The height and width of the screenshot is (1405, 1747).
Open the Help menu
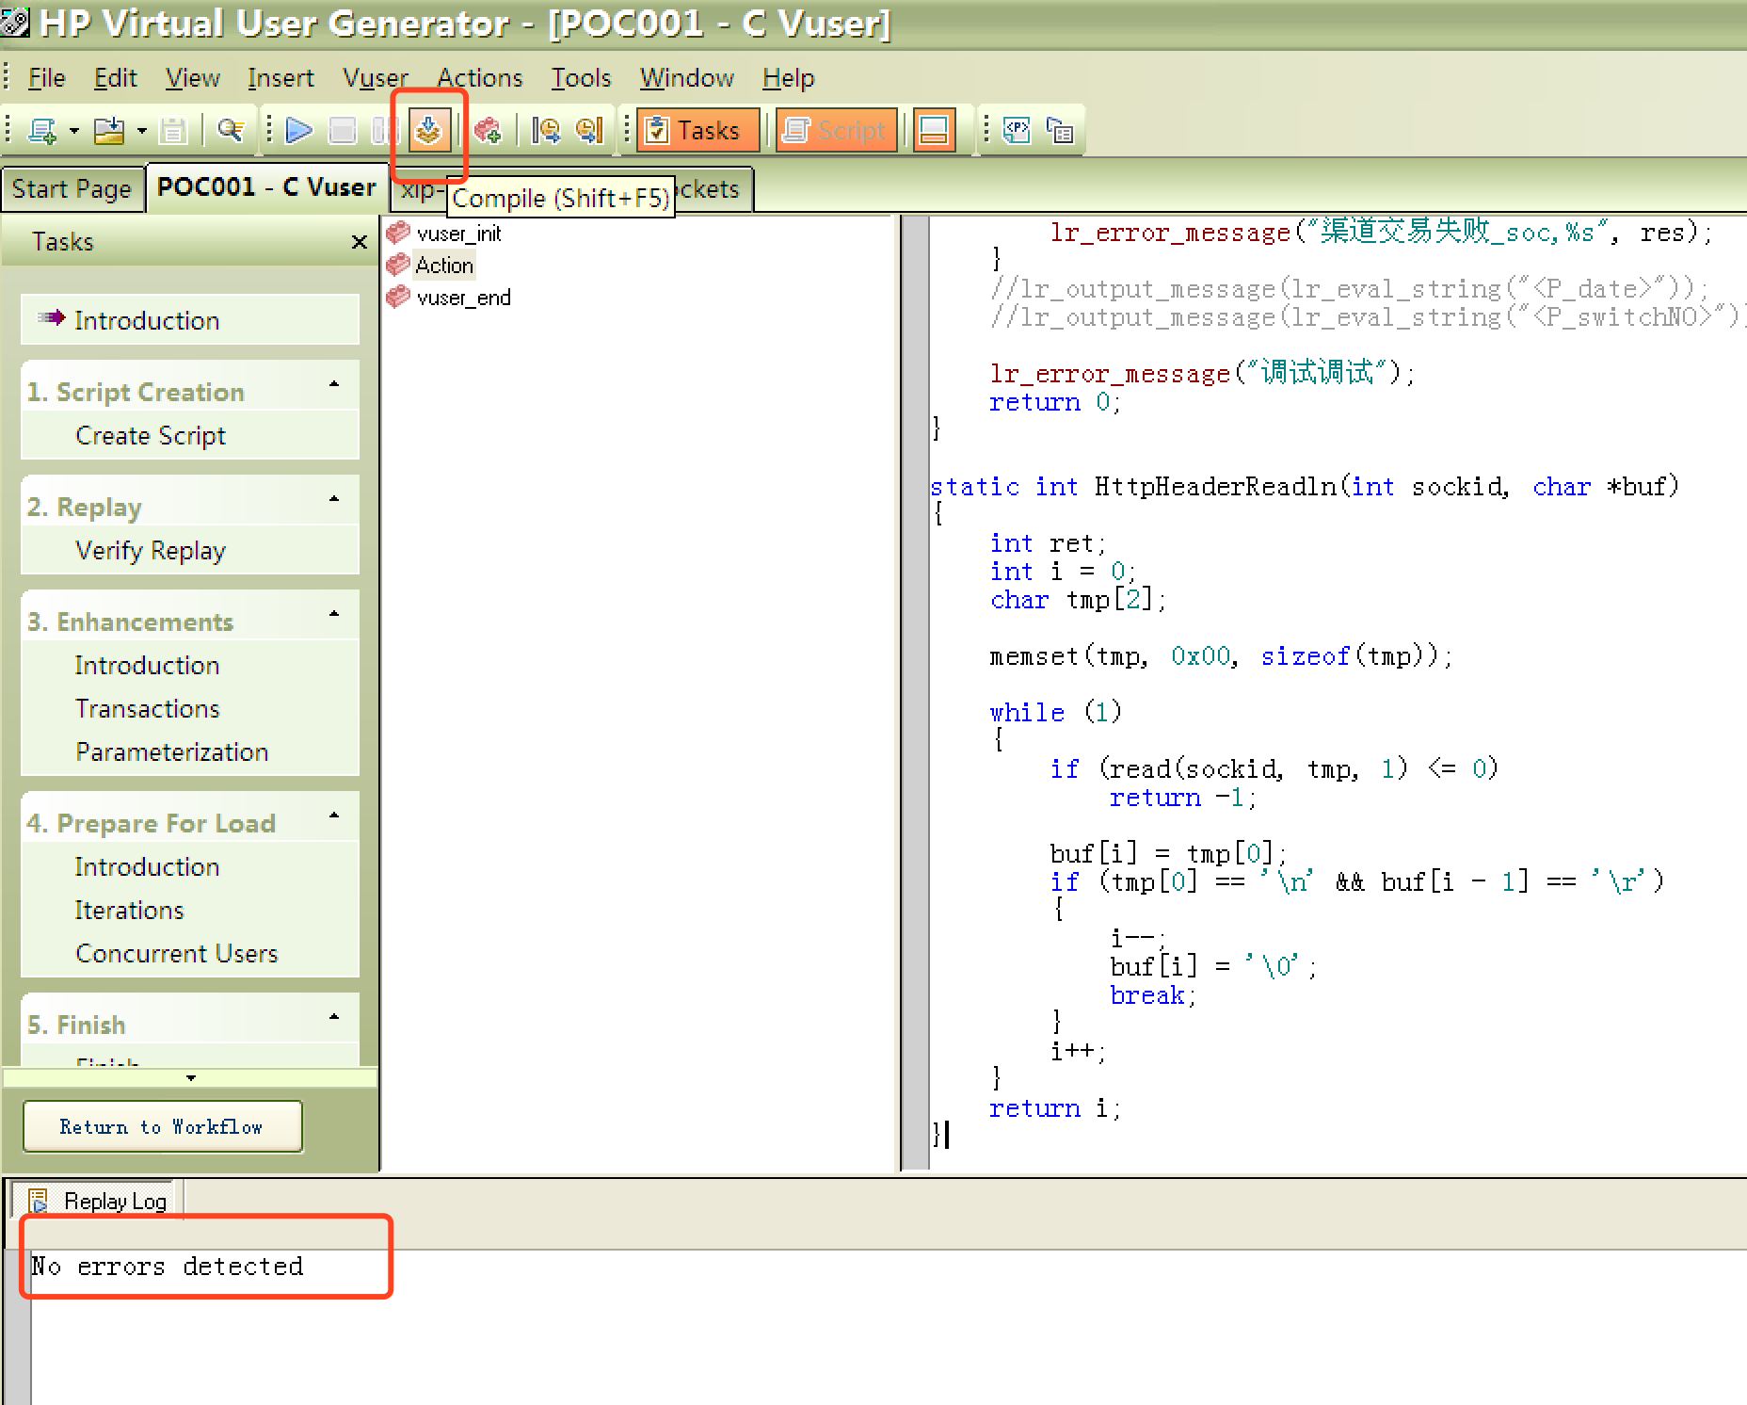pos(788,78)
